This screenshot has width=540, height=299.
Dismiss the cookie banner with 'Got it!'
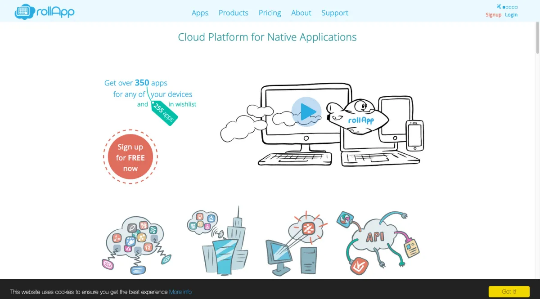point(509,291)
